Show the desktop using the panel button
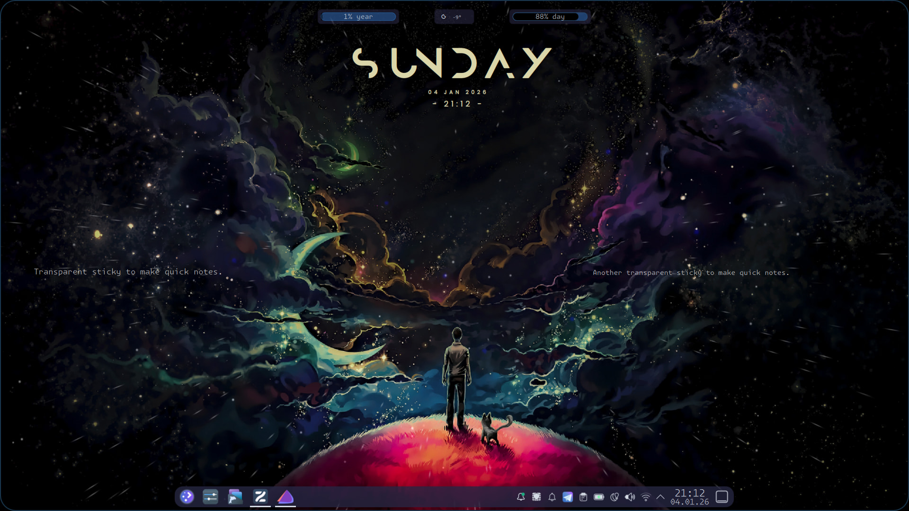Viewport: 909px width, 511px height. point(722,497)
